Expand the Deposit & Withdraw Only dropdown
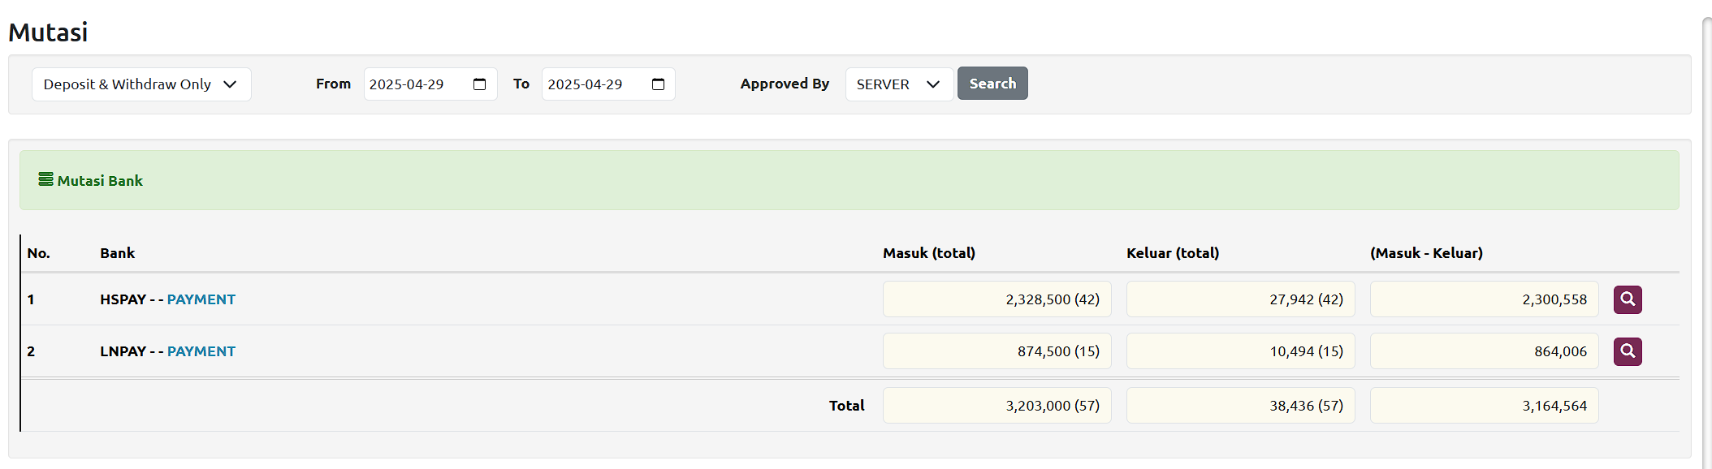This screenshot has height=469, width=1712. pyautogui.click(x=141, y=84)
